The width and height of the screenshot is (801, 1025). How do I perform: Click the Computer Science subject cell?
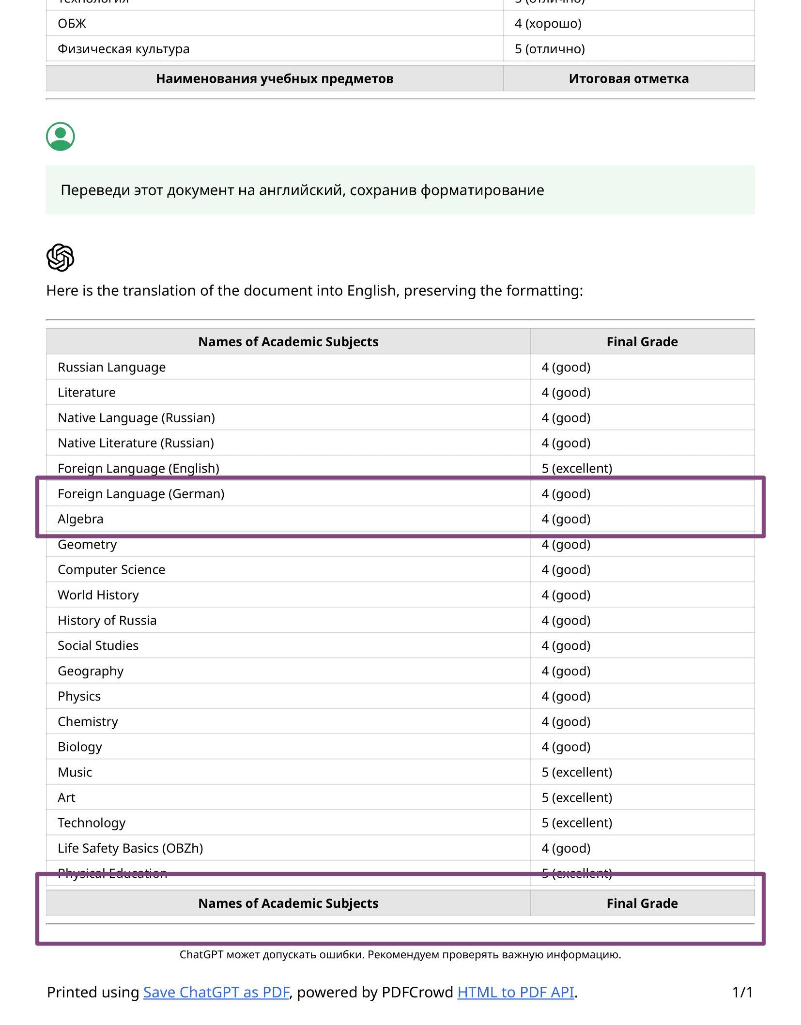(111, 570)
